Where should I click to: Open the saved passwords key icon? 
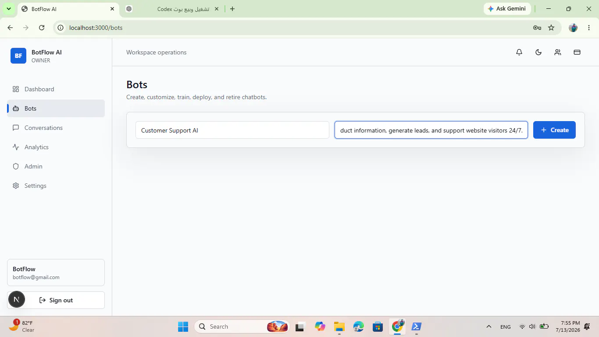(x=537, y=28)
